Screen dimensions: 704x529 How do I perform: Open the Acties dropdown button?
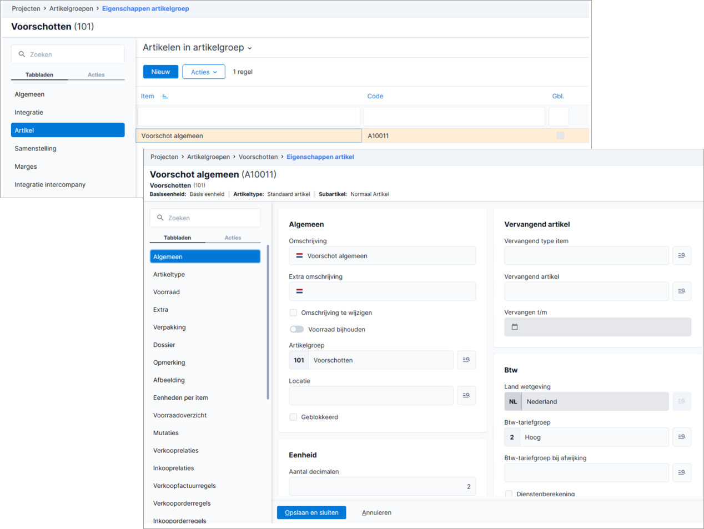point(204,72)
